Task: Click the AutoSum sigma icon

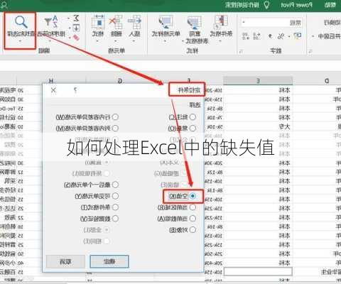Action: [x=76, y=18]
